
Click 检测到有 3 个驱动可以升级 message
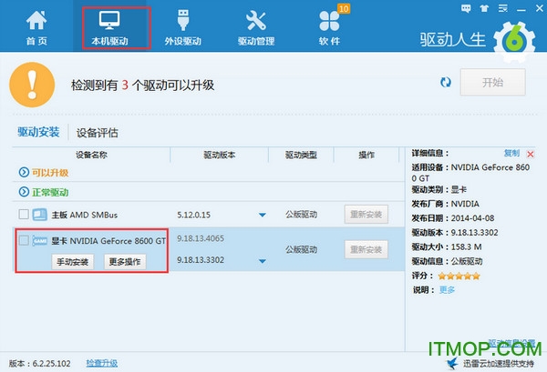coord(143,85)
